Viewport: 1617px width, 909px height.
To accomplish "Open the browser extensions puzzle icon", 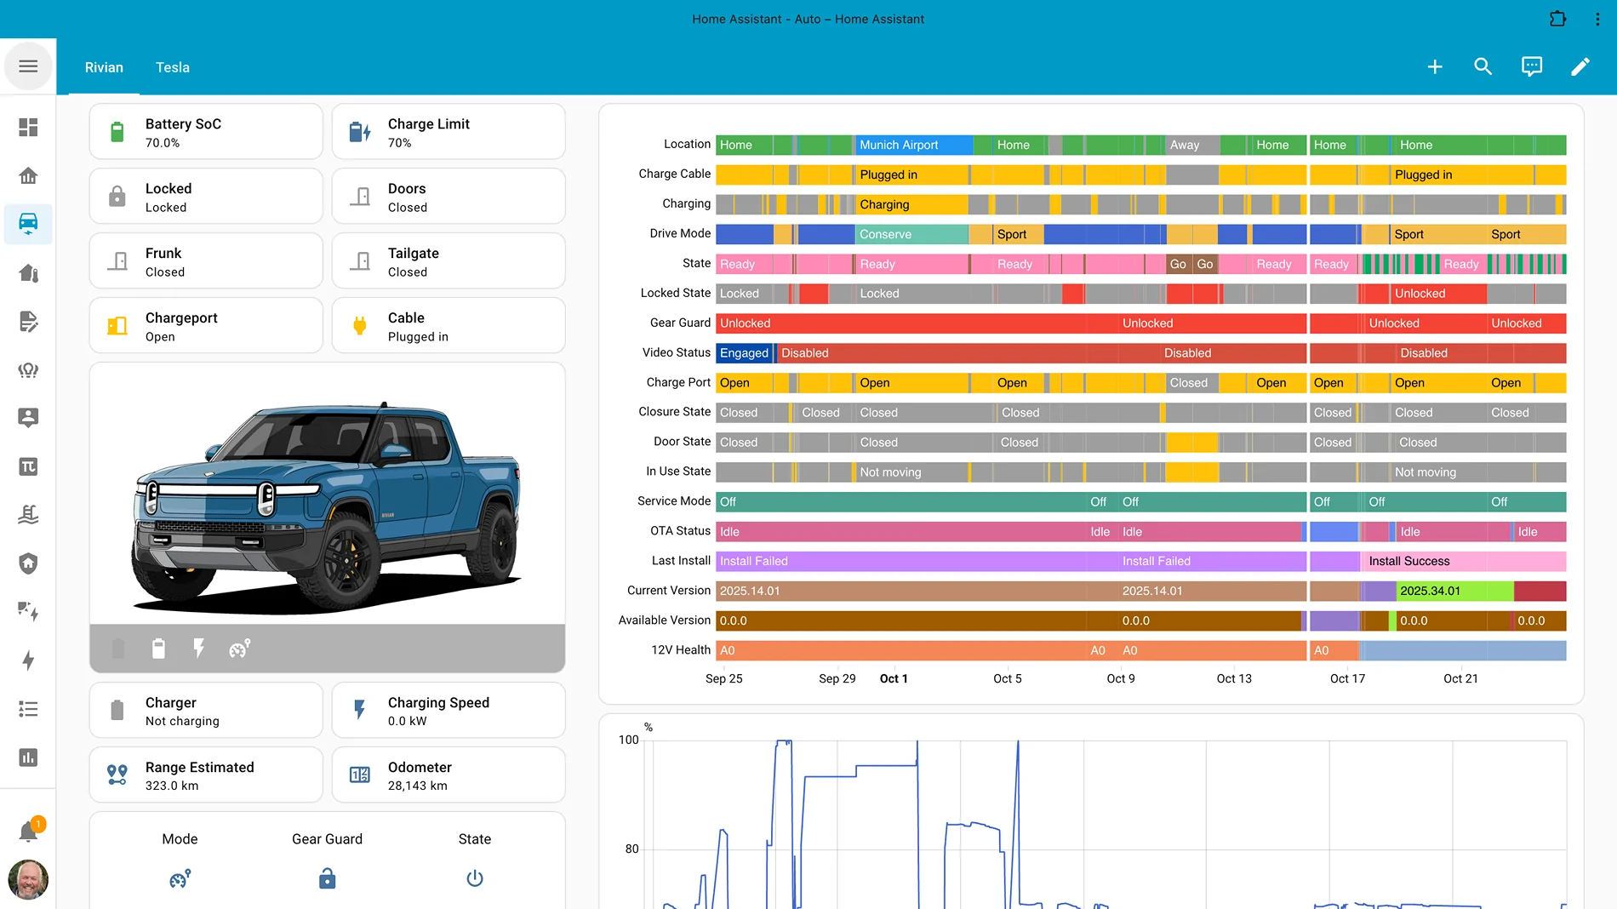I will tap(1558, 19).
